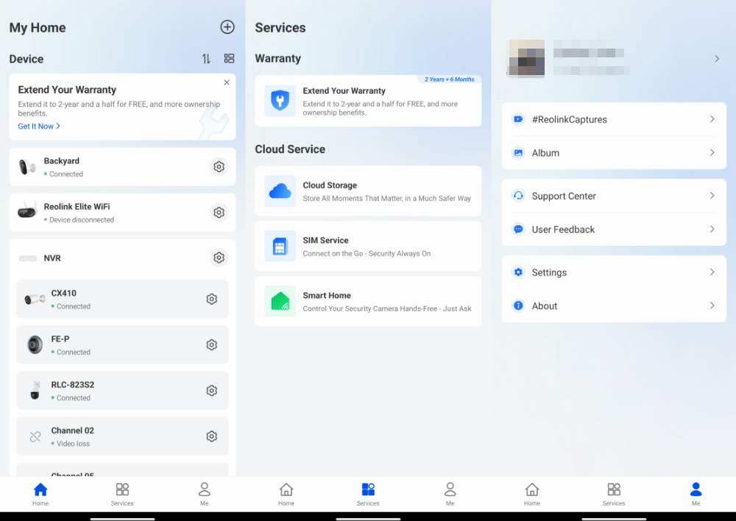Click the profile avatar picture
736x521 pixels.
pos(526,58)
